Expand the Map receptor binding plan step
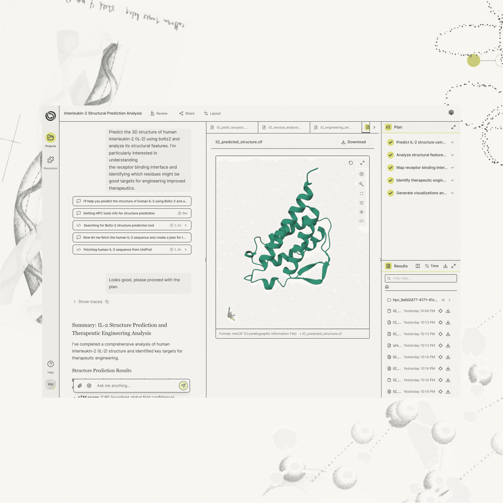Image resolution: width=503 pixels, height=503 pixels. pos(452,168)
